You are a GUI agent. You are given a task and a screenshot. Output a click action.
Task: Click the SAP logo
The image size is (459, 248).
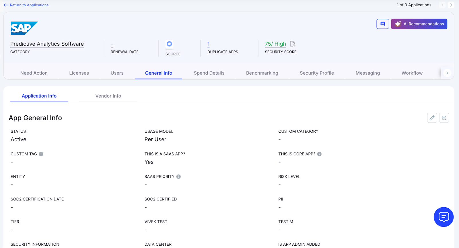click(x=24, y=28)
